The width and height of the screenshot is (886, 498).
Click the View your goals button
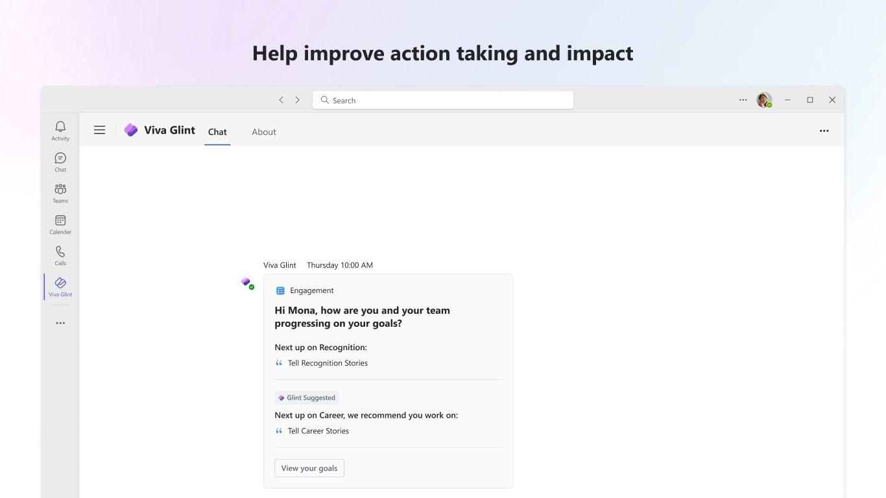click(309, 468)
